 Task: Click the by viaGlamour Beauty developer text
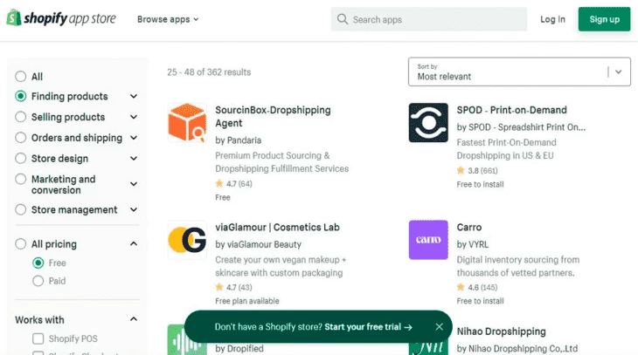tap(258, 244)
